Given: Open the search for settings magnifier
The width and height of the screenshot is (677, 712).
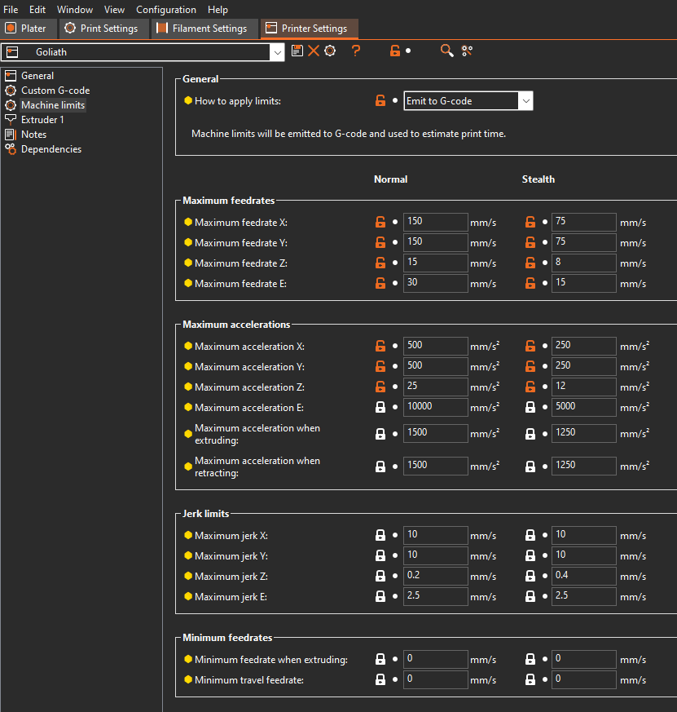Looking at the screenshot, I should pos(446,51).
